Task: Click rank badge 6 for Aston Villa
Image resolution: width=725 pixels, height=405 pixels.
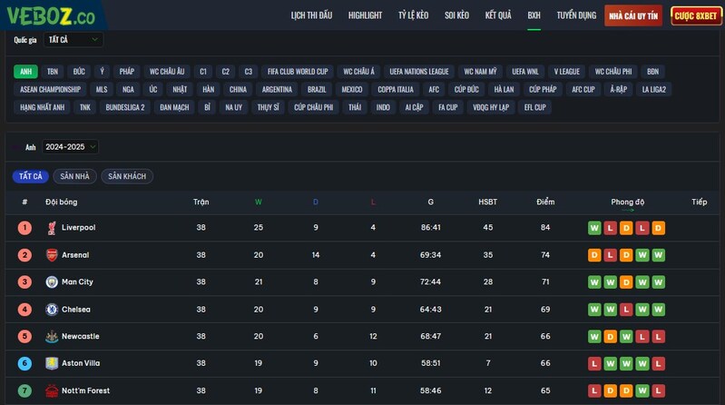Action: coord(25,363)
